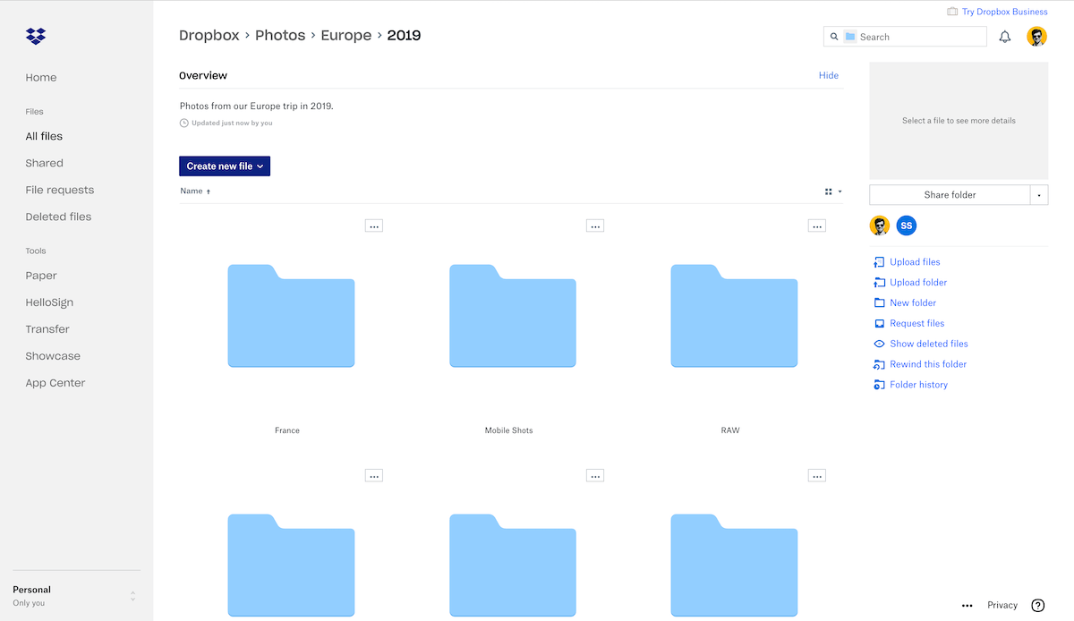Image resolution: width=1074 pixels, height=621 pixels.
Task: Open App Center from the sidebar
Action: [55, 382]
